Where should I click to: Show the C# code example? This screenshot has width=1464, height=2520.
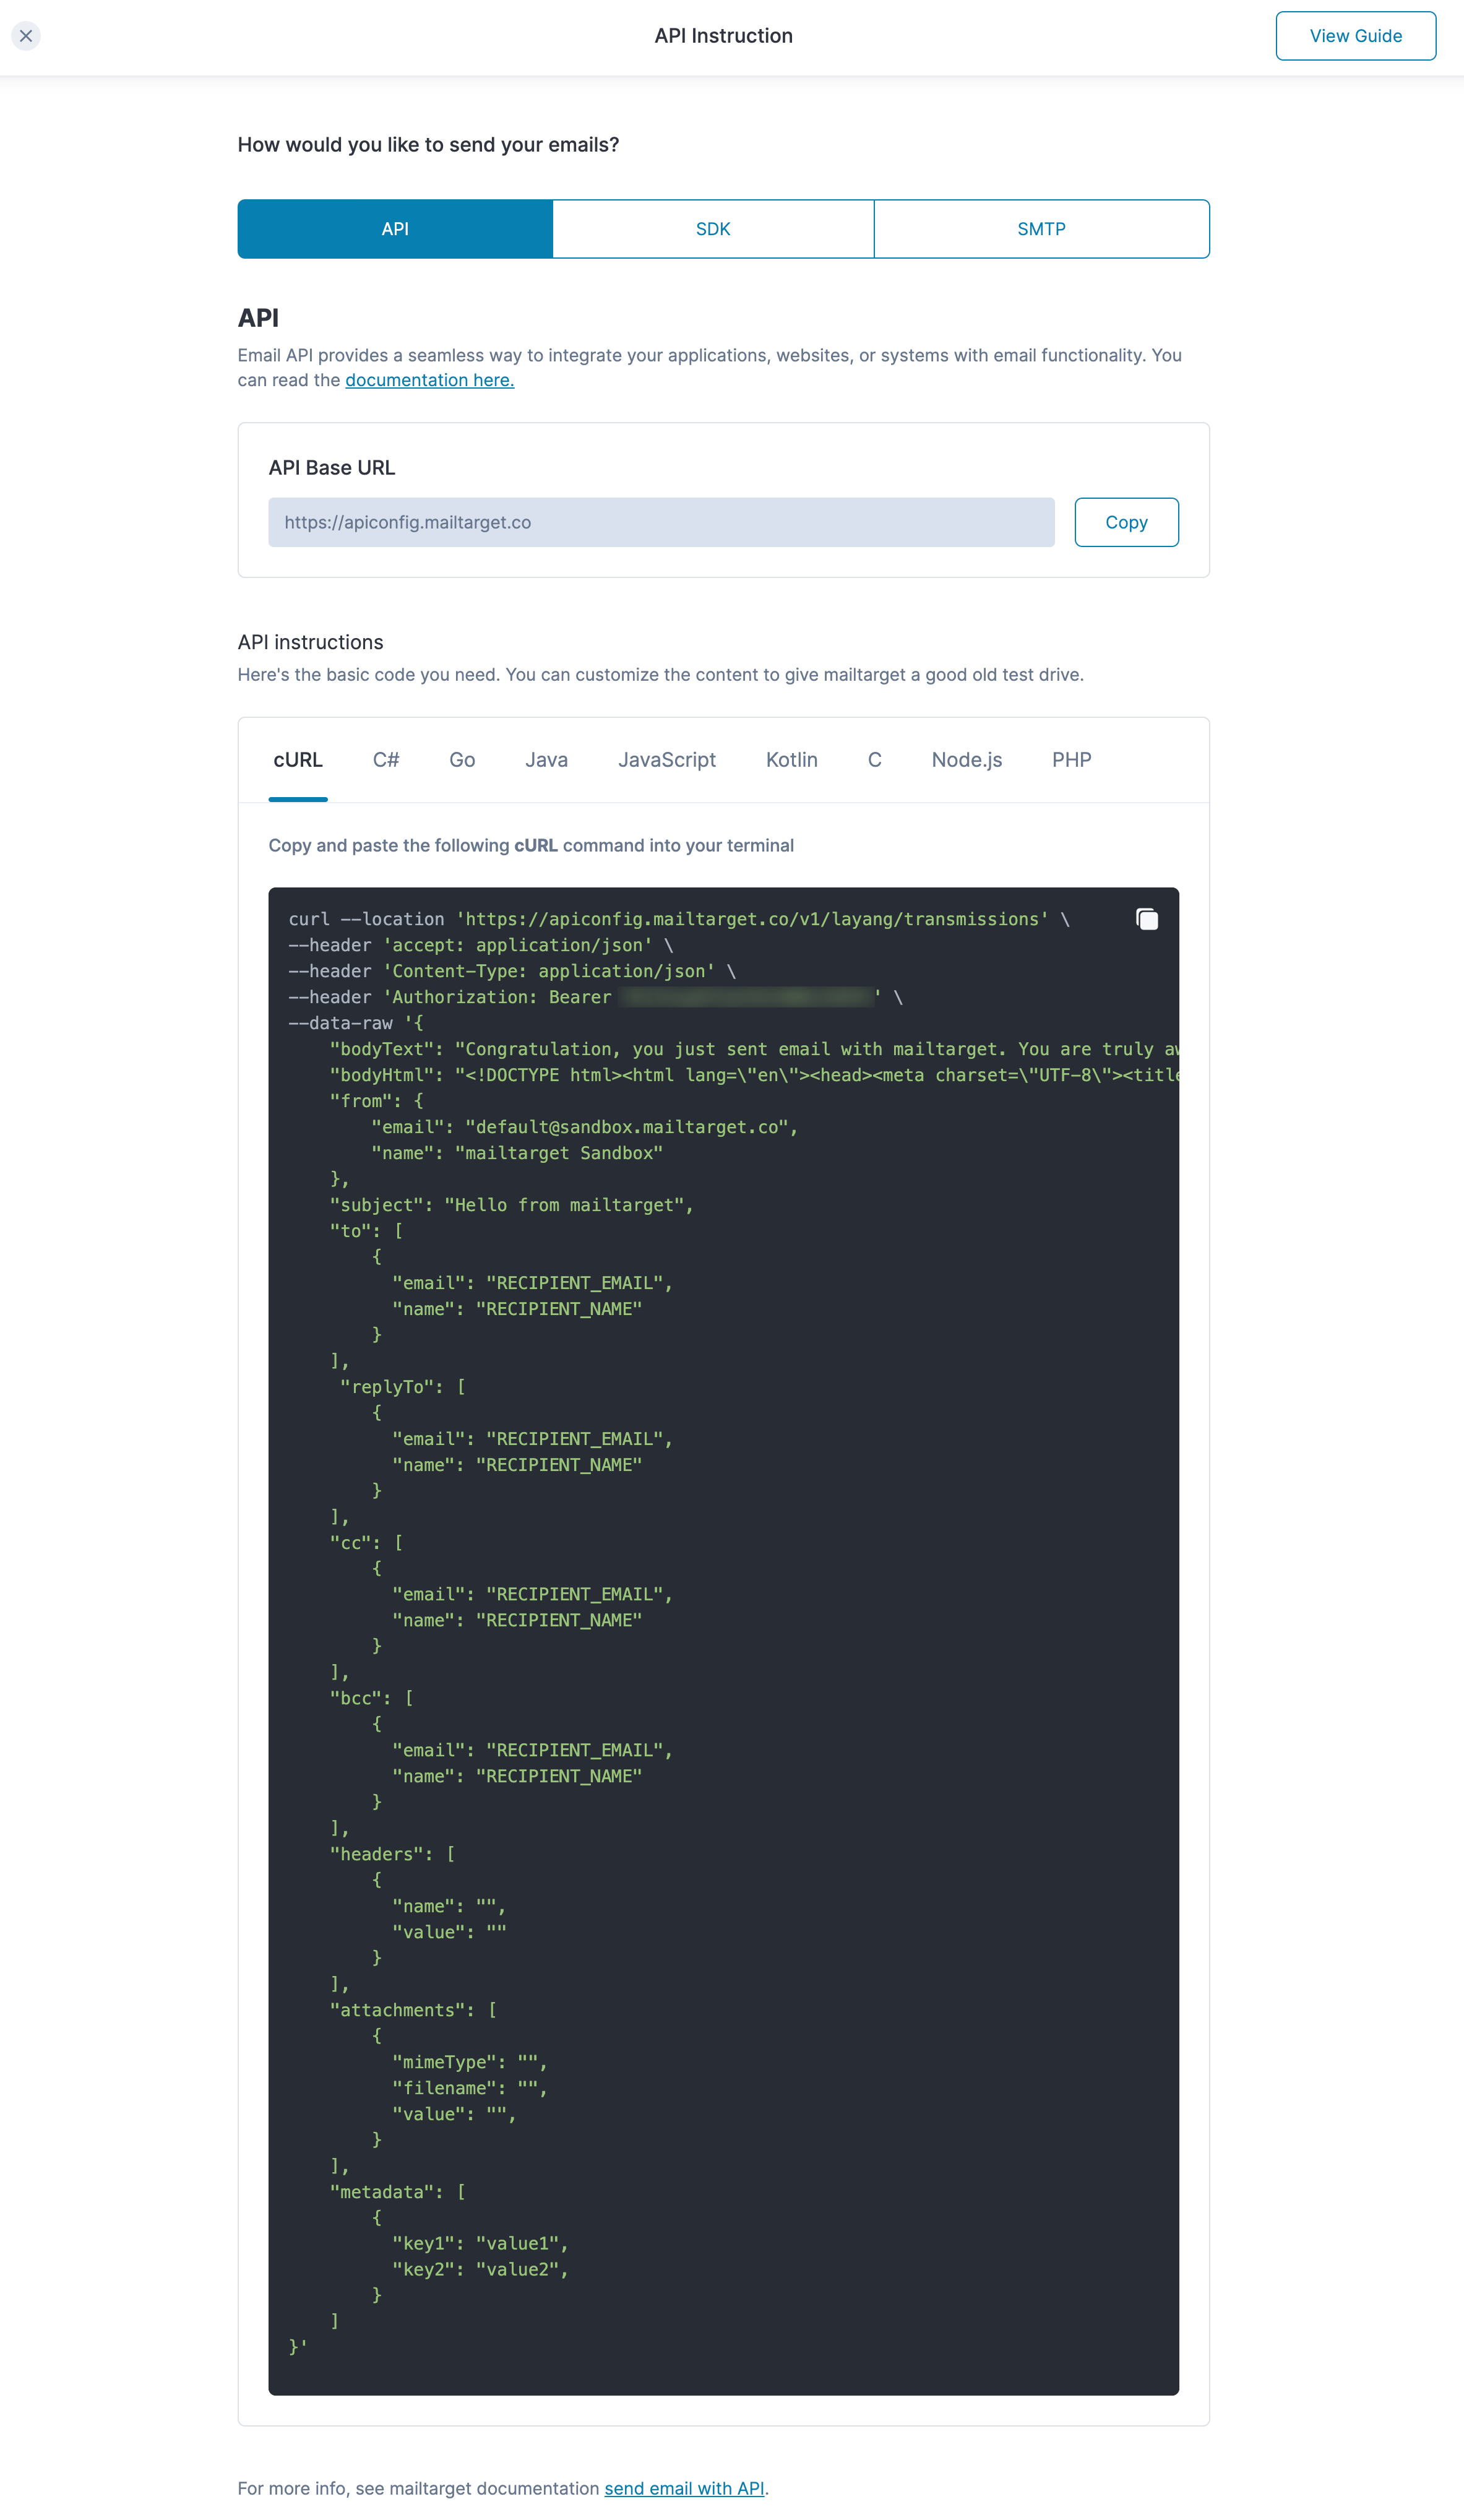(x=386, y=760)
